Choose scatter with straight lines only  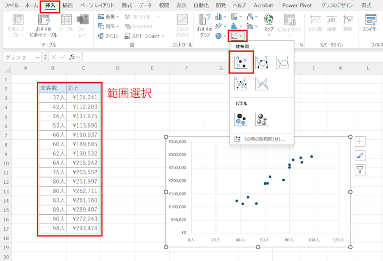[262, 83]
